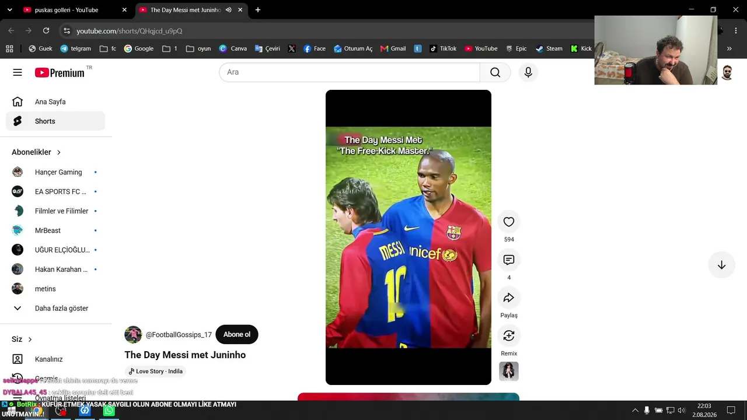Open the YouTube hamburger guide menu
The height and width of the screenshot is (420, 747).
18,72
